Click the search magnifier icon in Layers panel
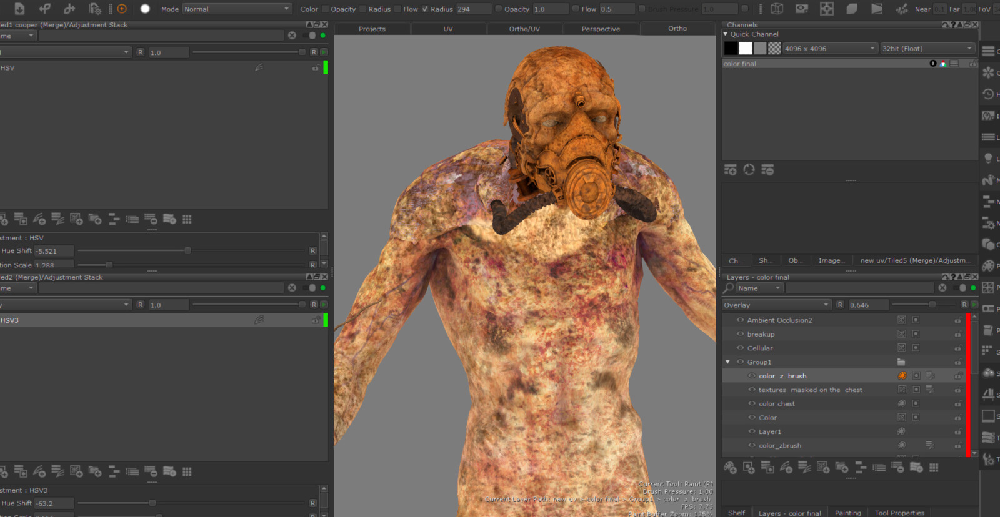The image size is (1000, 517). pyautogui.click(x=729, y=288)
